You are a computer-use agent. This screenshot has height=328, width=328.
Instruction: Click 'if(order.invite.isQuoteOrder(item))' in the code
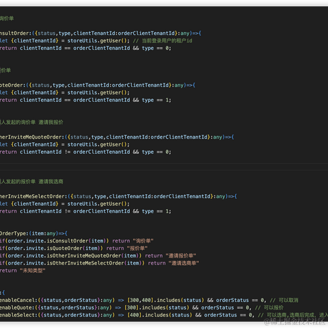pyautogui.click(x=51, y=248)
